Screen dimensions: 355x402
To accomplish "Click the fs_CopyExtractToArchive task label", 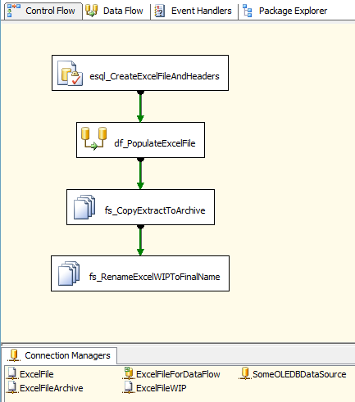I will pyautogui.click(x=155, y=210).
